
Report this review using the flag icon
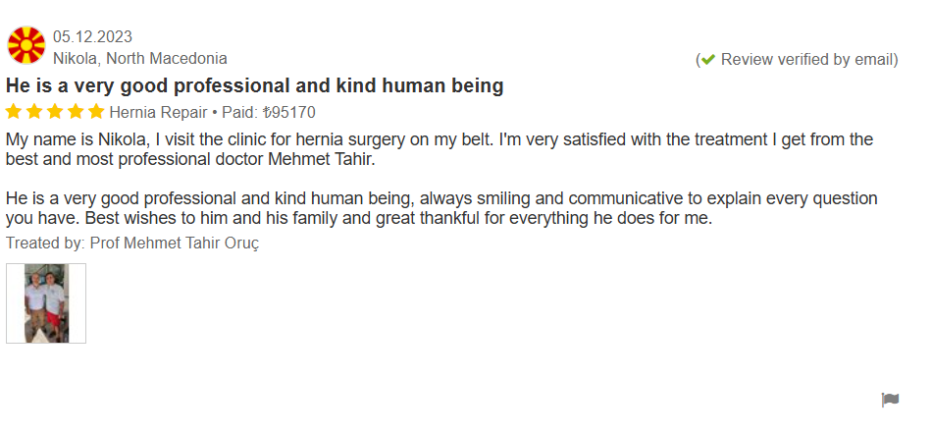pyautogui.click(x=890, y=400)
